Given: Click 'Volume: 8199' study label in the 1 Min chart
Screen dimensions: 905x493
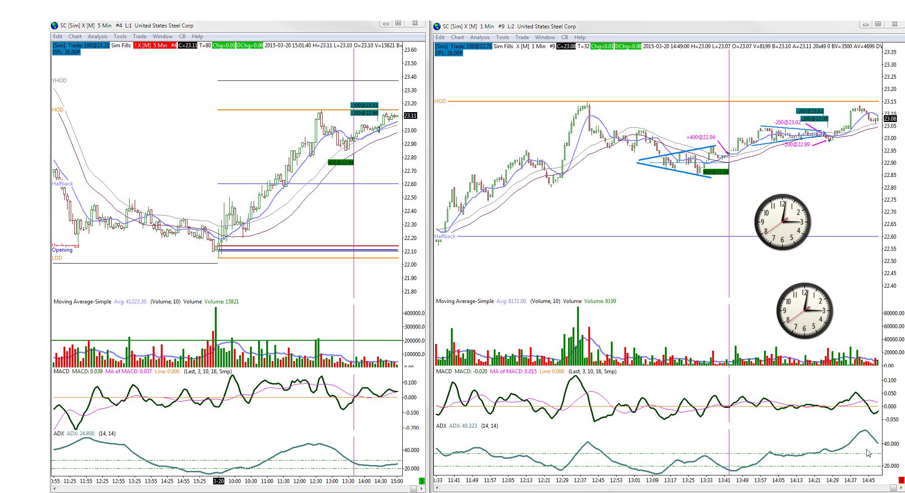Looking at the screenshot, I should [x=600, y=301].
